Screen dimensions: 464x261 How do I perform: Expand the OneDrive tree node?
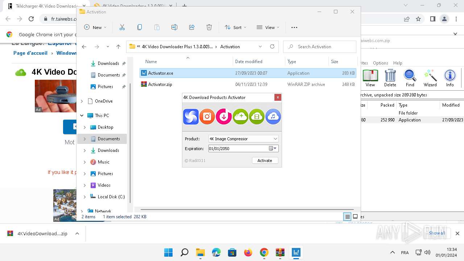[x=82, y=101]
